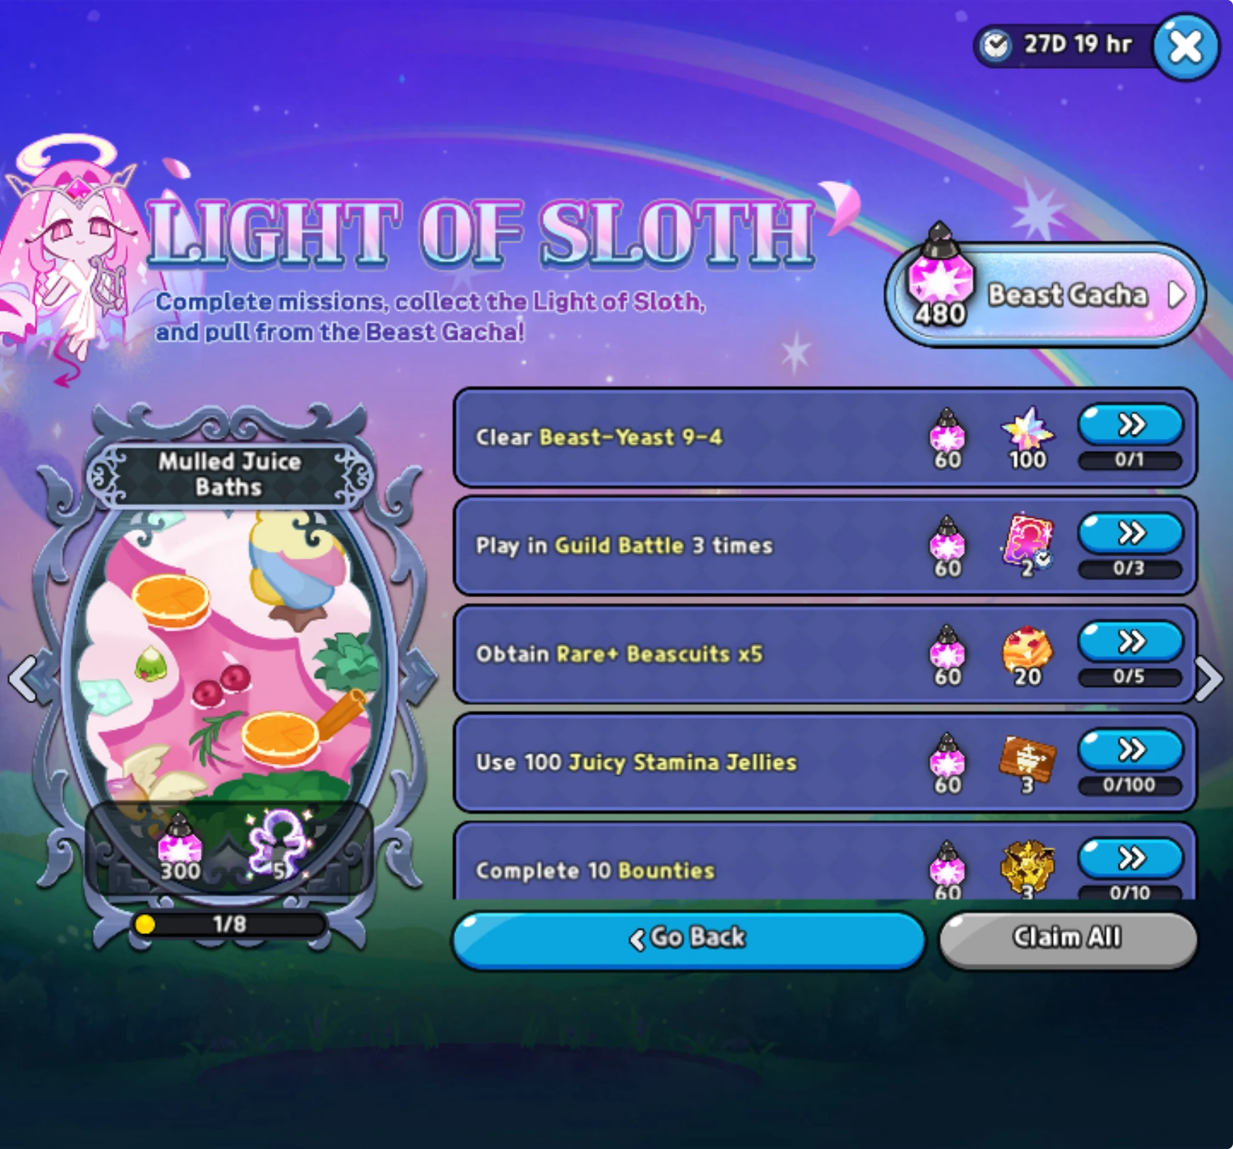Viewport: 1233px width, 1149px height.
Task: Click the wooden bounty ticket reward icon
Action: click(1027, 763)
